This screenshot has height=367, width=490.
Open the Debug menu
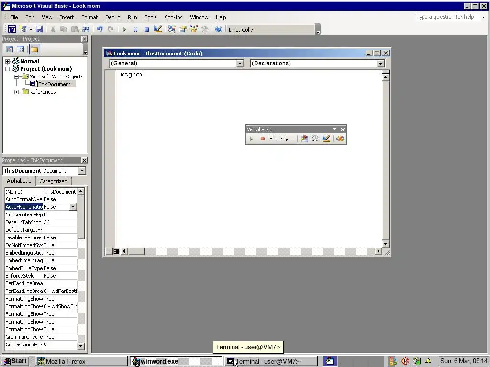[x=113, y=17]
